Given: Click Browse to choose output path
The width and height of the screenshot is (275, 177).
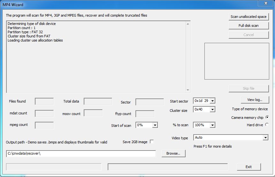Looking at the screenshot, I should pyautogui.click(x=173, y=153).
